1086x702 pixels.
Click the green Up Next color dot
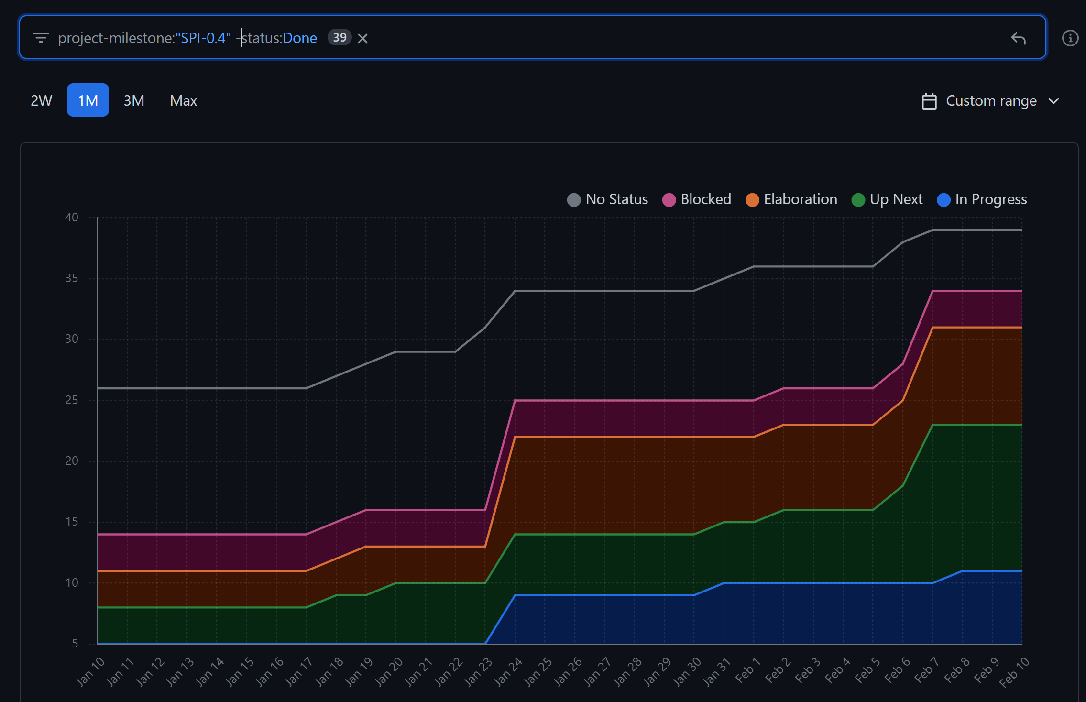pyautogui.click(x=858, y=200)
